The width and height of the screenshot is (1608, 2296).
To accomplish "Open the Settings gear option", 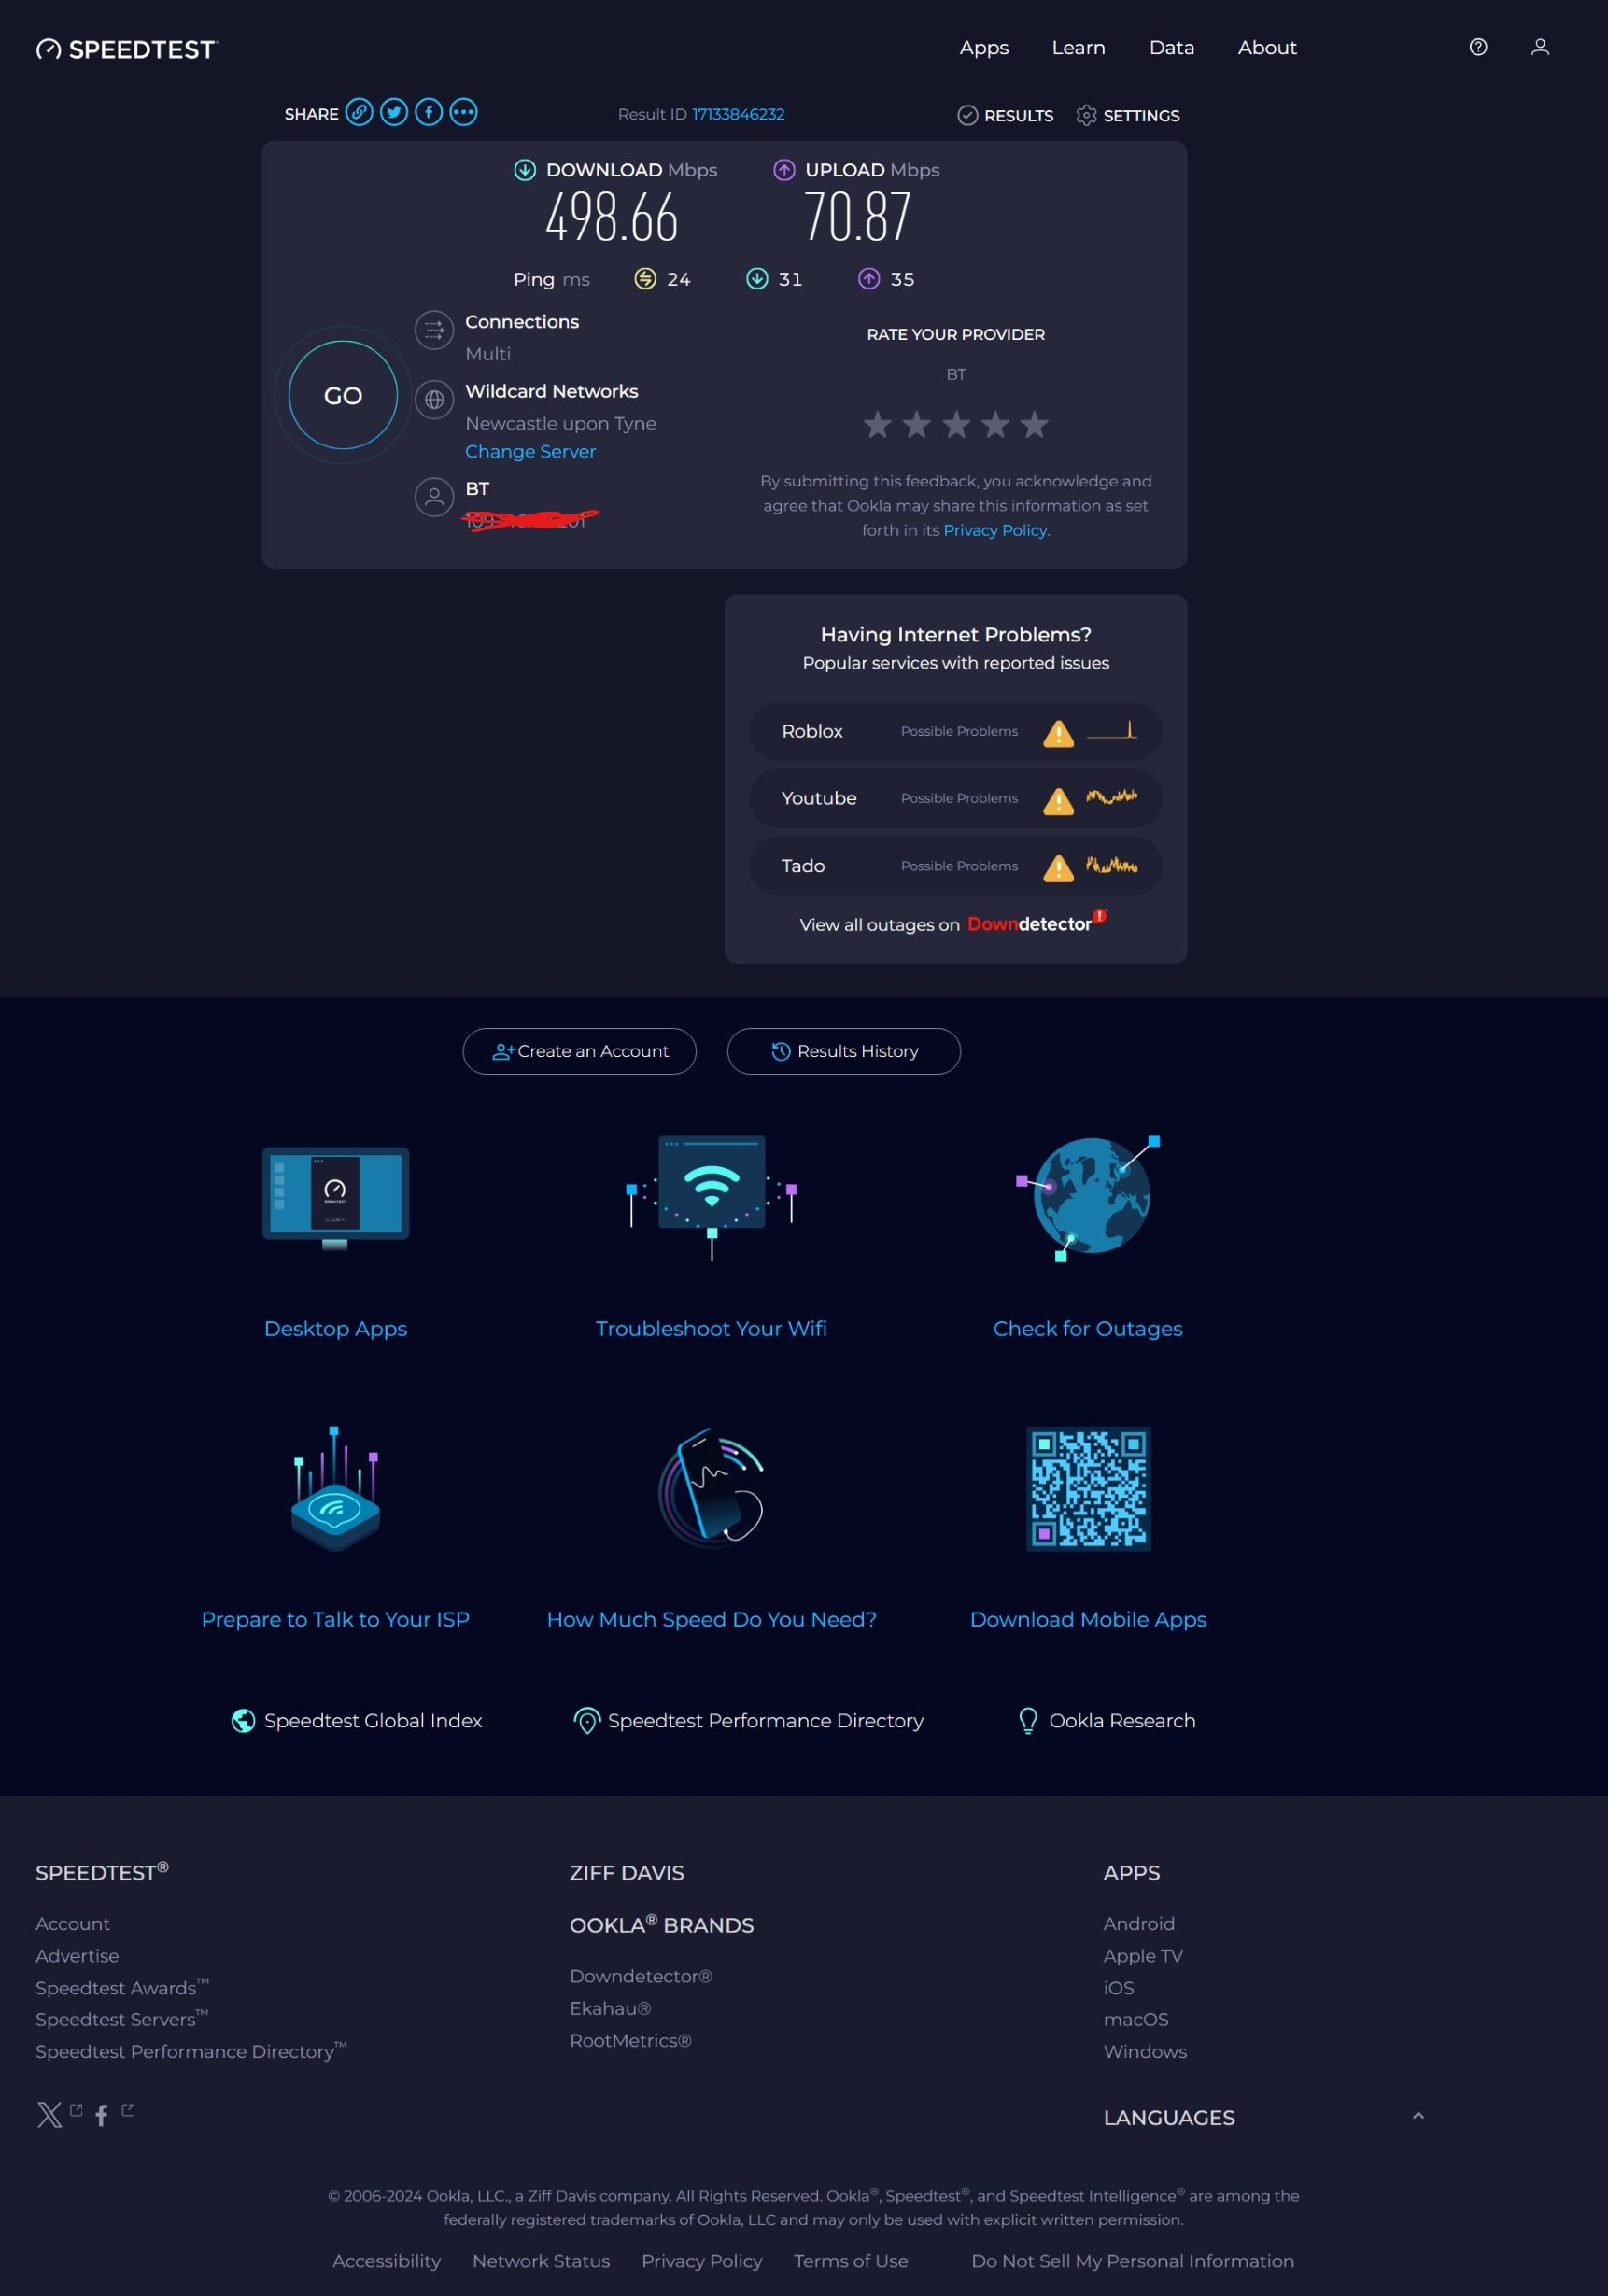I will tap(1127, 116).
